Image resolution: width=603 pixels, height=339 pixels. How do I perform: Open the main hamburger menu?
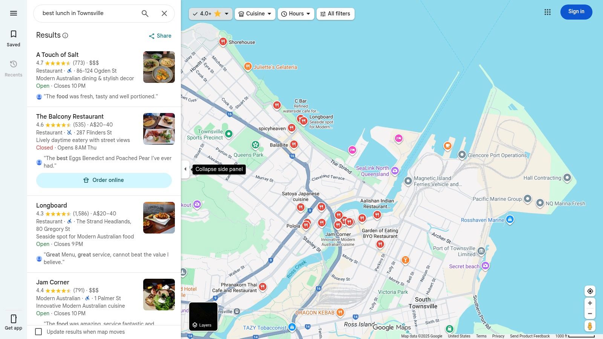[x=14, y=13]
